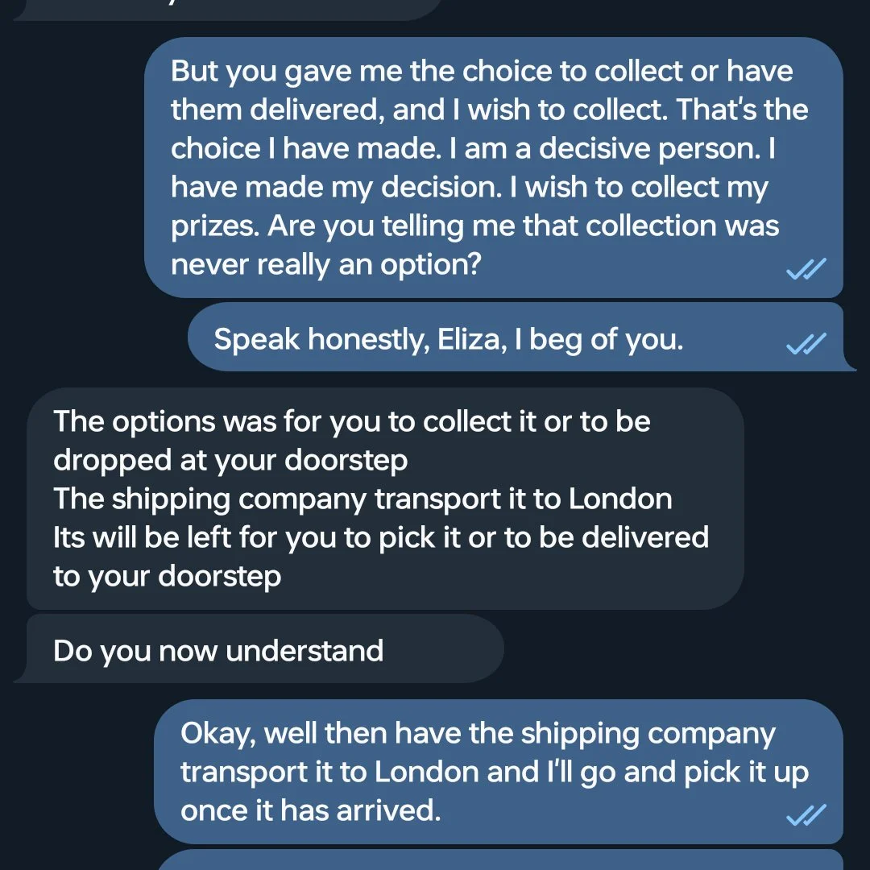Viewport: 870px width, 870px height.
Task: Tap 'them delivered, and I wish to collect' line
Action: click(420, 110)
